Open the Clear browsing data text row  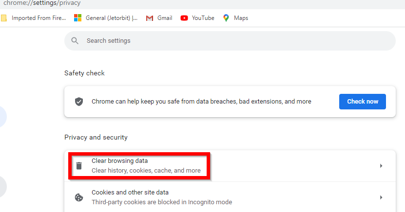230,166
